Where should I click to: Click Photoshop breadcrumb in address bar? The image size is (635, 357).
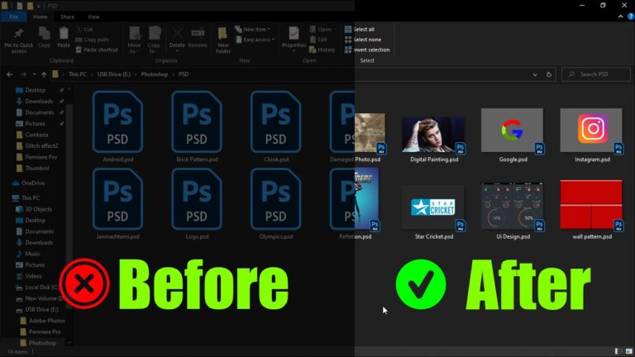tap(155, 74)
